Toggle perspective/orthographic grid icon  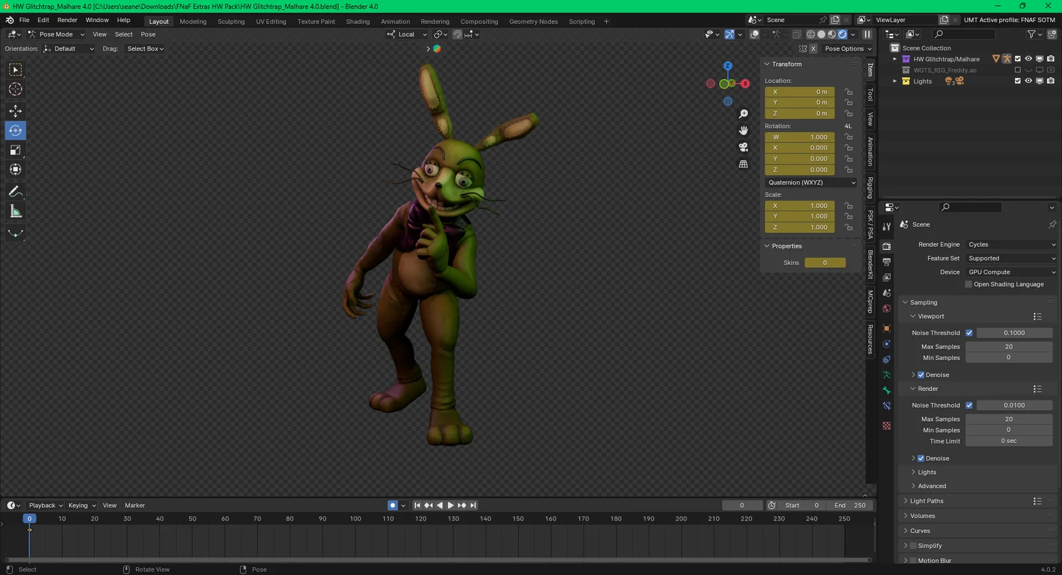point(743,164)
